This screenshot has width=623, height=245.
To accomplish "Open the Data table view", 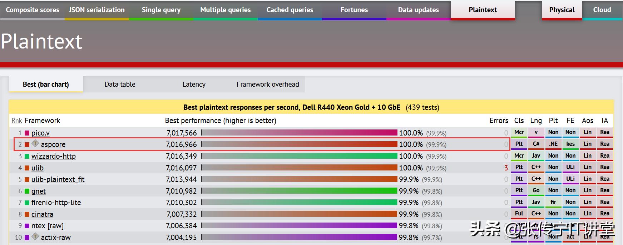I will point(120,85).
